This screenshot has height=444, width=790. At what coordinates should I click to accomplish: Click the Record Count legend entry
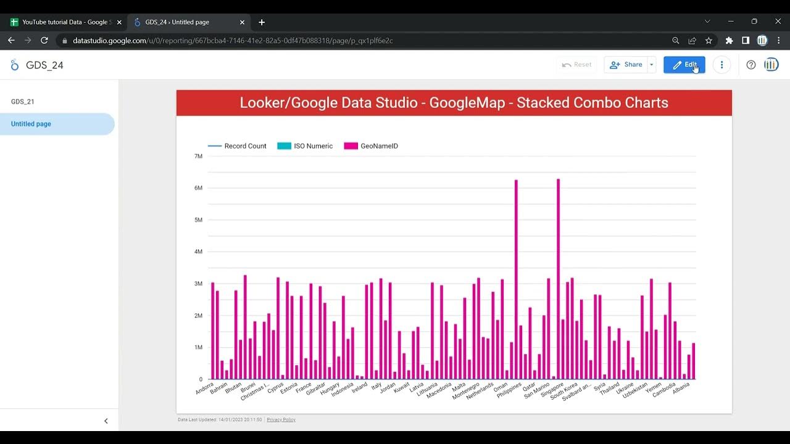click(238, 146)
